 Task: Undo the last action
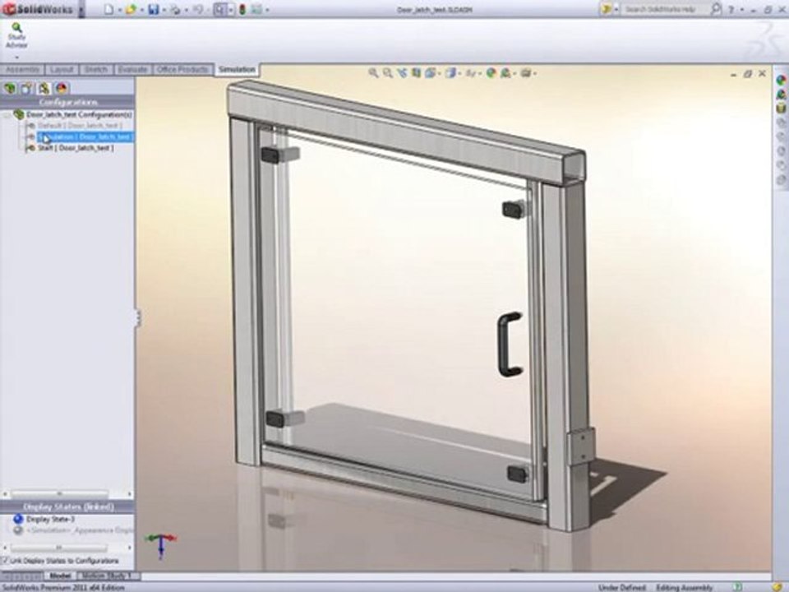(197, 9)
